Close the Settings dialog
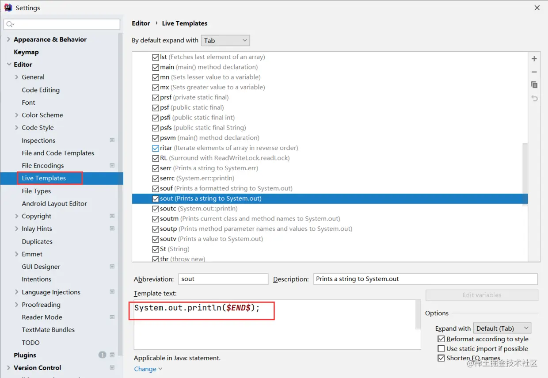 (537, 8)
